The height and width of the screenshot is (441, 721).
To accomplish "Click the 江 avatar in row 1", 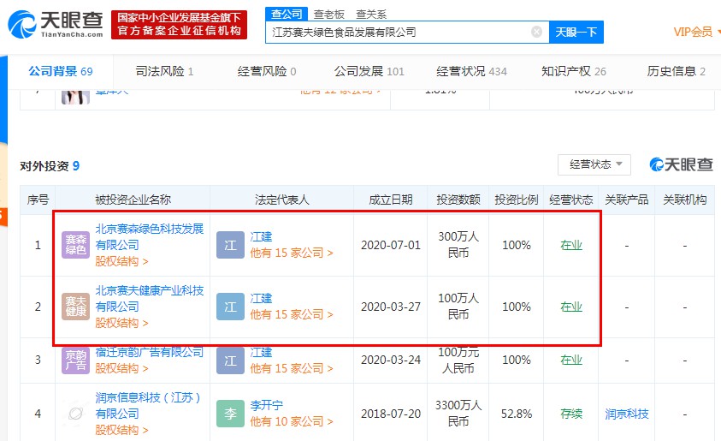I will click(230, 245).
